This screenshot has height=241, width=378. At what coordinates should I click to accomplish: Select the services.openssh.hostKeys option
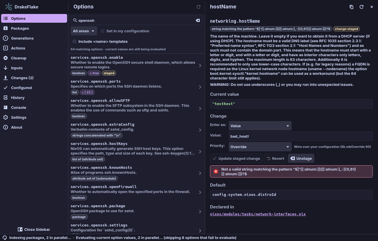[136, 152]
